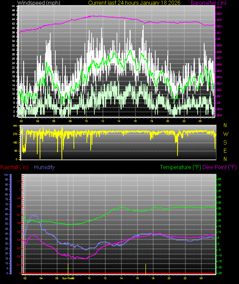Click the S compass direction letter

point(225,142)
